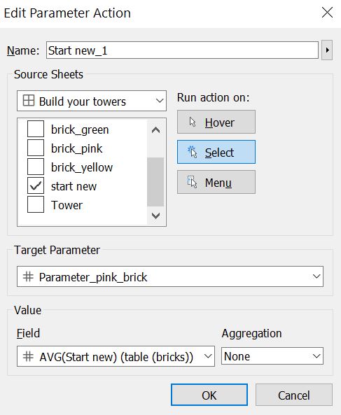This screenshot has width=341, height=415.
Task: Open the Field AVG(Start new) dropdown
Action: 116,356
